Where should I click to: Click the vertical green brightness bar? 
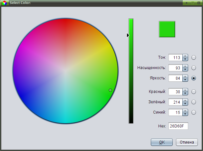131,71
